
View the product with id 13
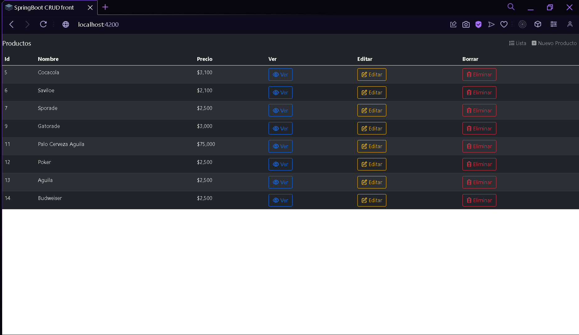coord(280,182)
